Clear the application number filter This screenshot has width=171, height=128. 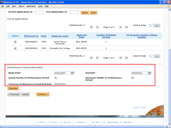(93, 13)
